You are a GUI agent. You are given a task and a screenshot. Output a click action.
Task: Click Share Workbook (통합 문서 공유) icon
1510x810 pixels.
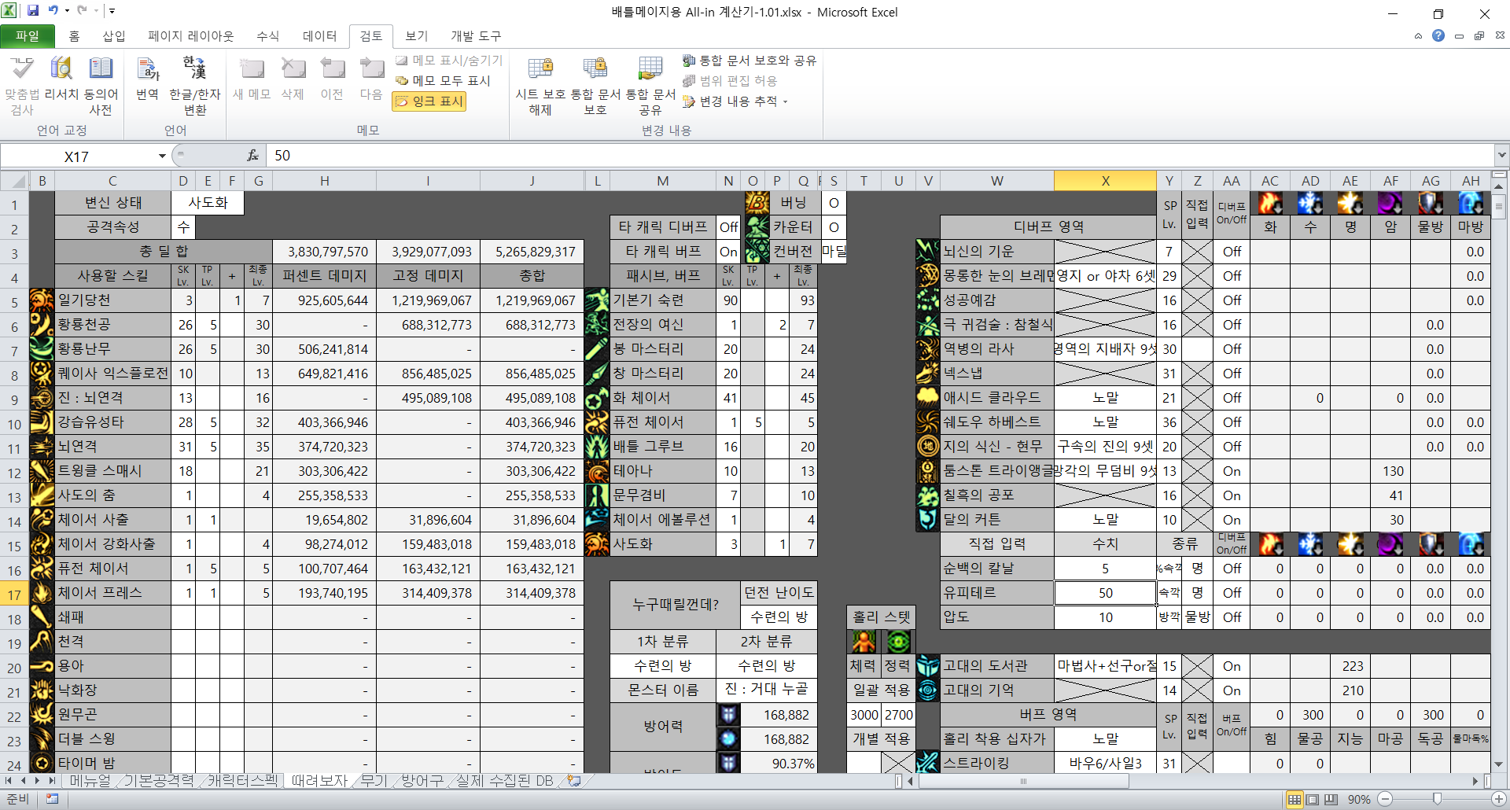(650, 69)
